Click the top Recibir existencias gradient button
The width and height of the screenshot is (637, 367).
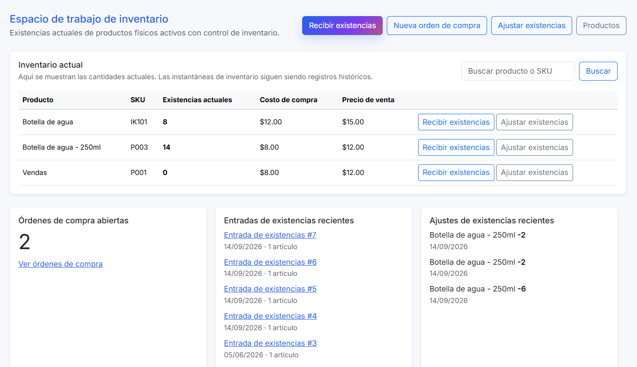(342, 25)
